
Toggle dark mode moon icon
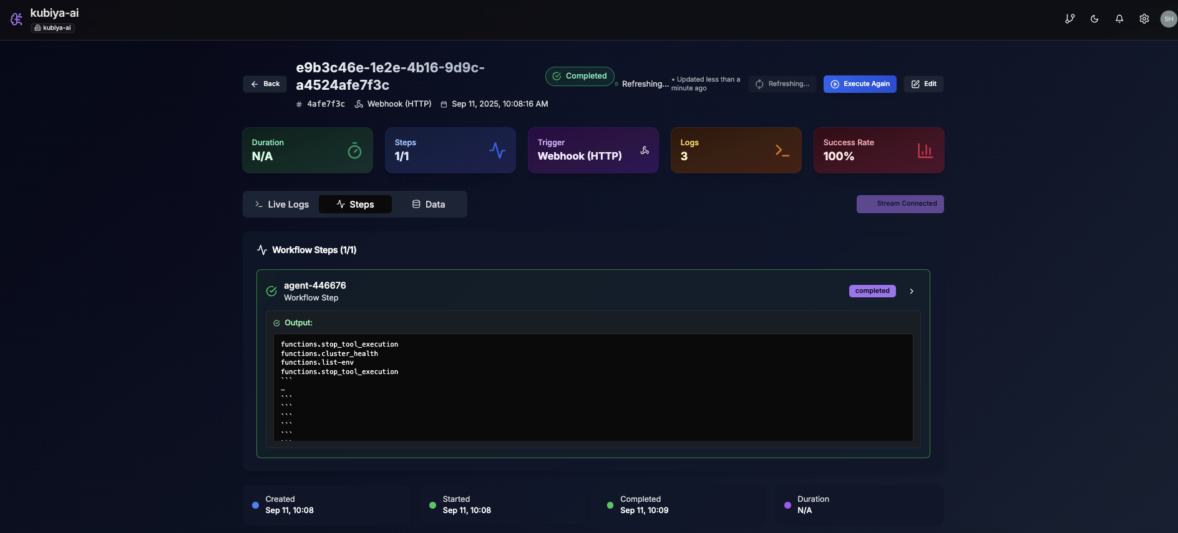[x=1094, y=19]
